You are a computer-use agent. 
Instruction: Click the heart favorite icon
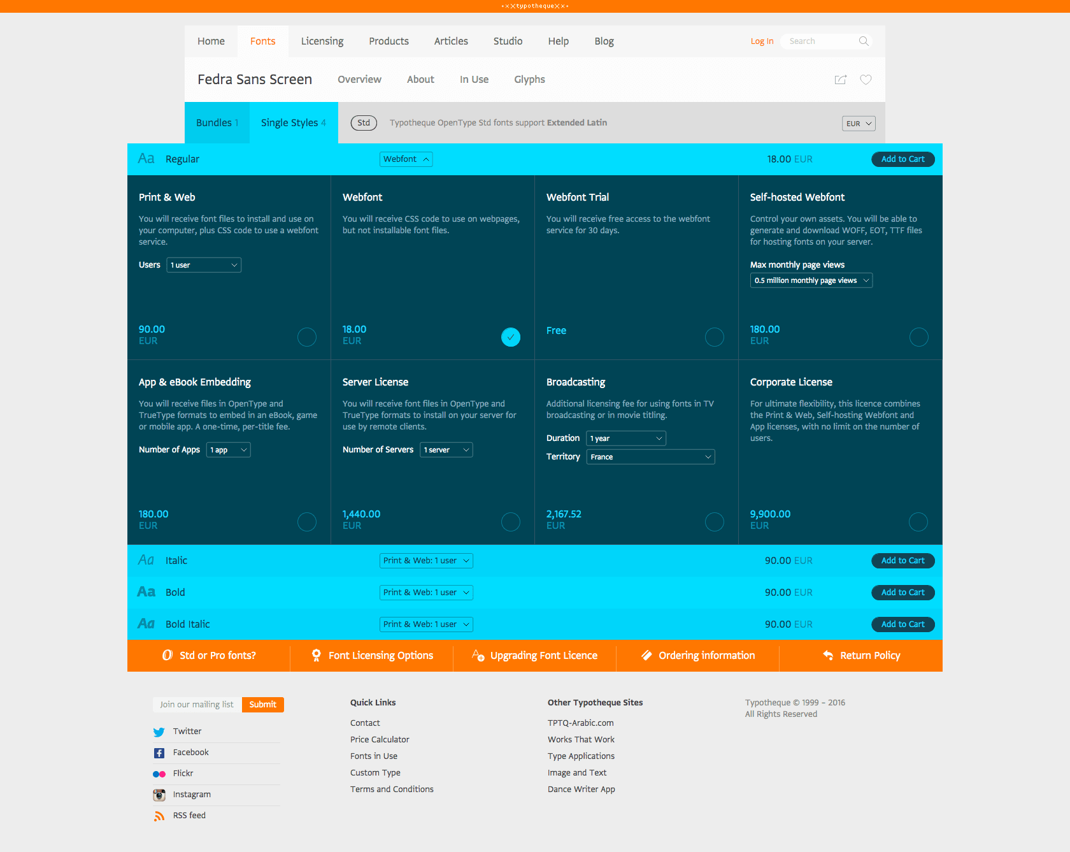(866, 80)
